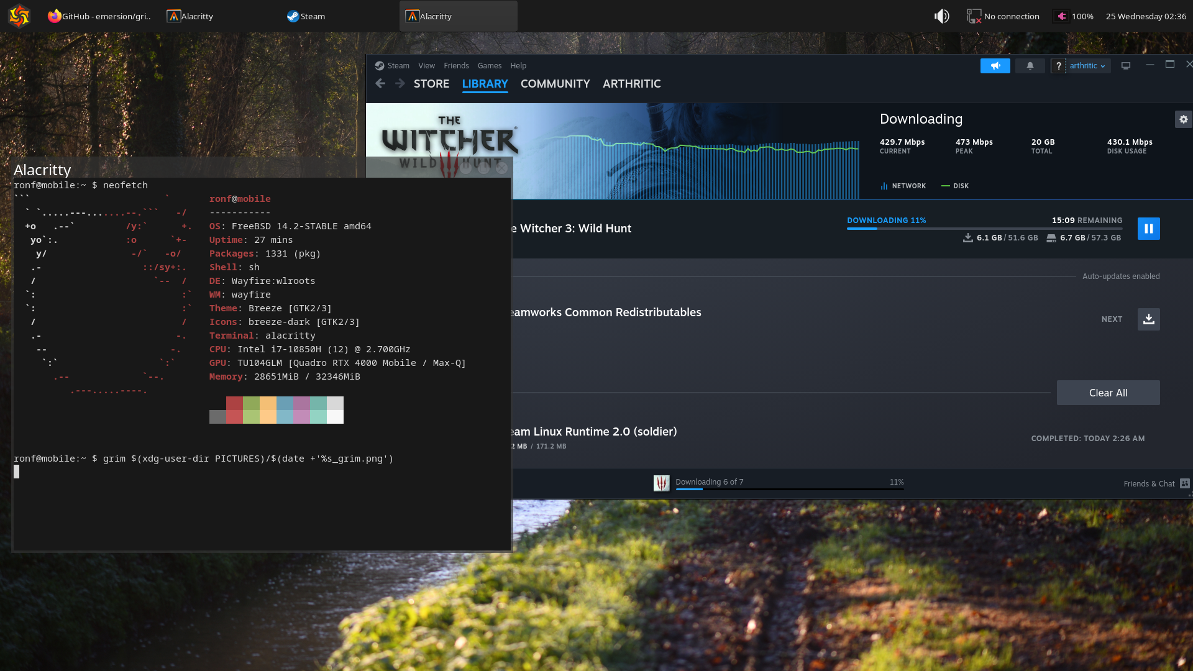Viewport: 1193px width, 671px height.
Task: Click the Friends & Chat grid icon
Action: (x=1184, y=483)
